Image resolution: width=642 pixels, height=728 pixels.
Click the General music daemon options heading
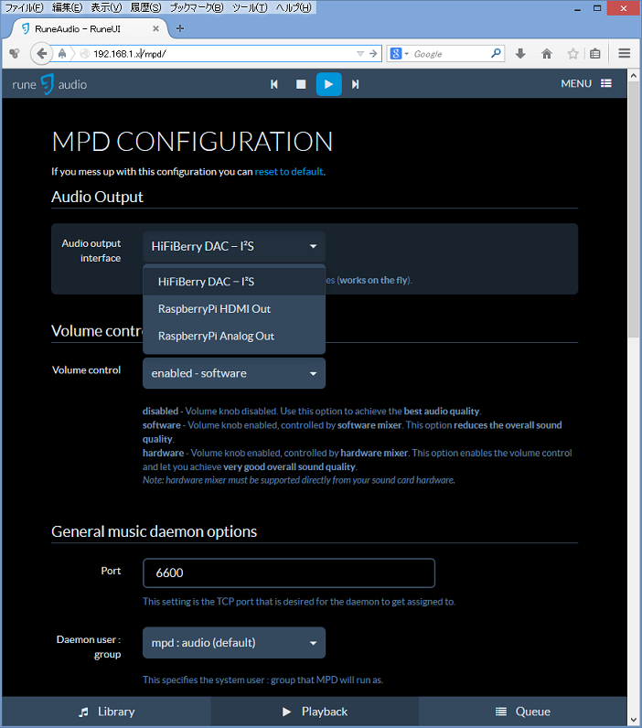point(155,531)
